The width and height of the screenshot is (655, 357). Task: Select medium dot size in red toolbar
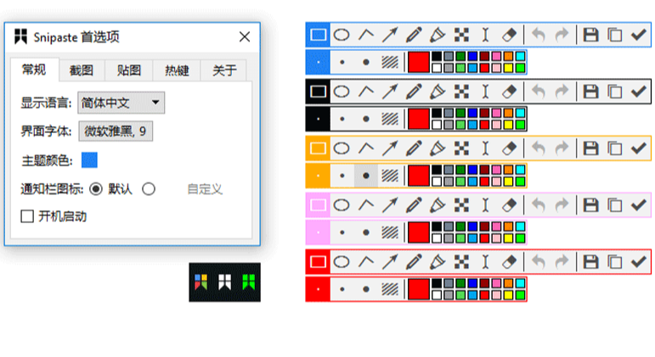tap(342, 289)
